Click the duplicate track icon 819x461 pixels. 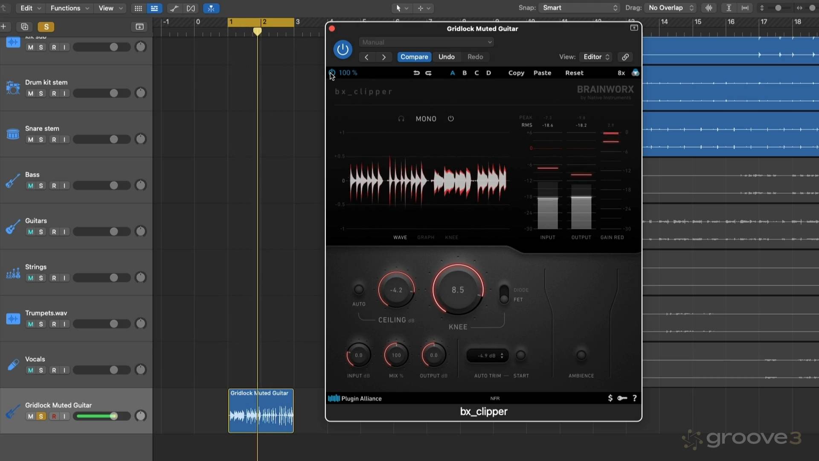coord(24,27)
